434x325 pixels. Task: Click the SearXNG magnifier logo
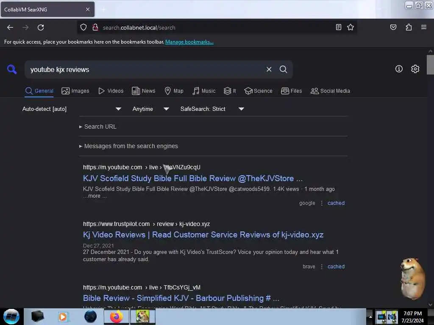[x=12, y=69]
